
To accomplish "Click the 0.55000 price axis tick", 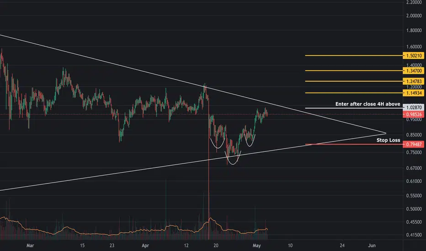I will [414, 196].
